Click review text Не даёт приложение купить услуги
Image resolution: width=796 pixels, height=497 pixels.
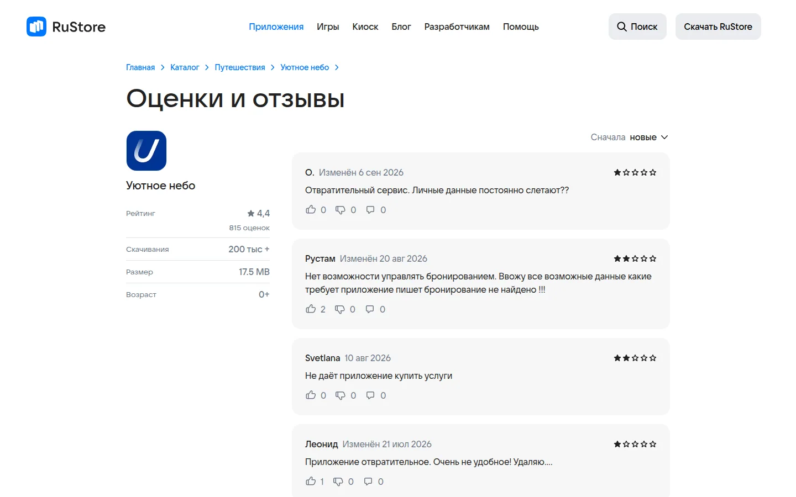[379, 376]
